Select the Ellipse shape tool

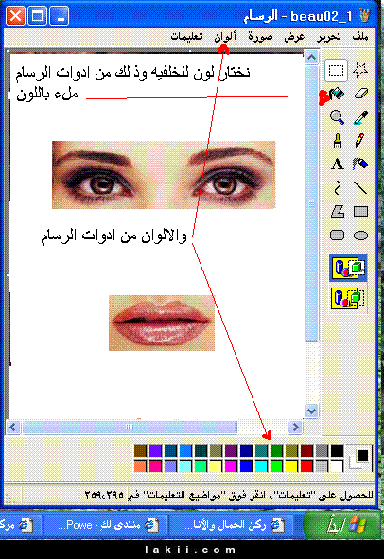coord(360,236)
